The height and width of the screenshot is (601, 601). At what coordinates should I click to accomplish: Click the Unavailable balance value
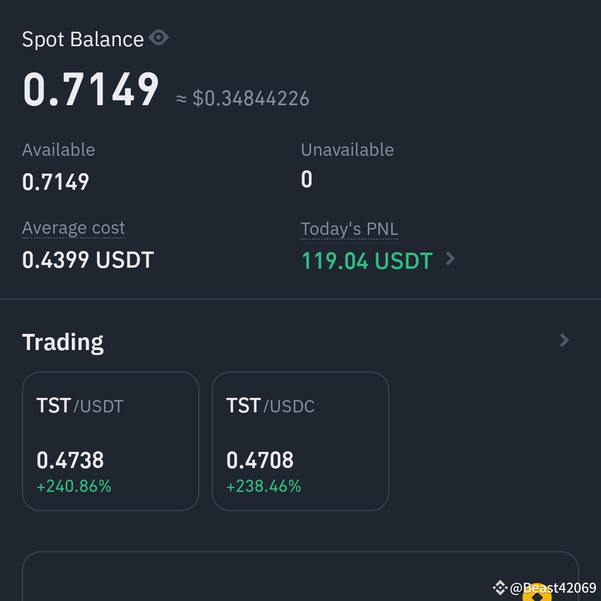(306, 179)
